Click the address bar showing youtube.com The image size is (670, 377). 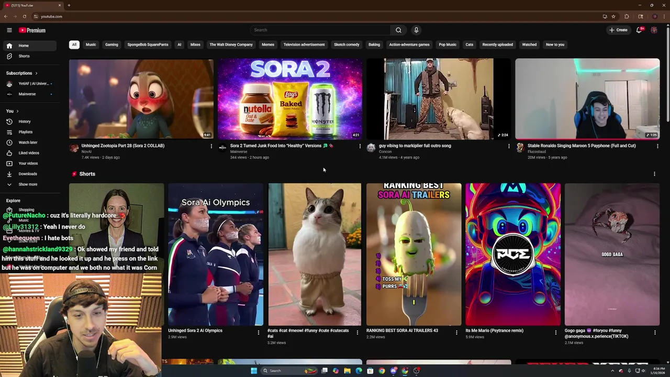[x=314, y=16]
